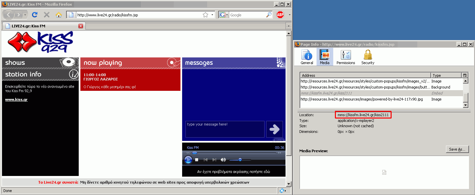Image resolution: width=475 pixels, height=195 pixels.
Task: Click the media player seek bar handle
Action: 194,153
